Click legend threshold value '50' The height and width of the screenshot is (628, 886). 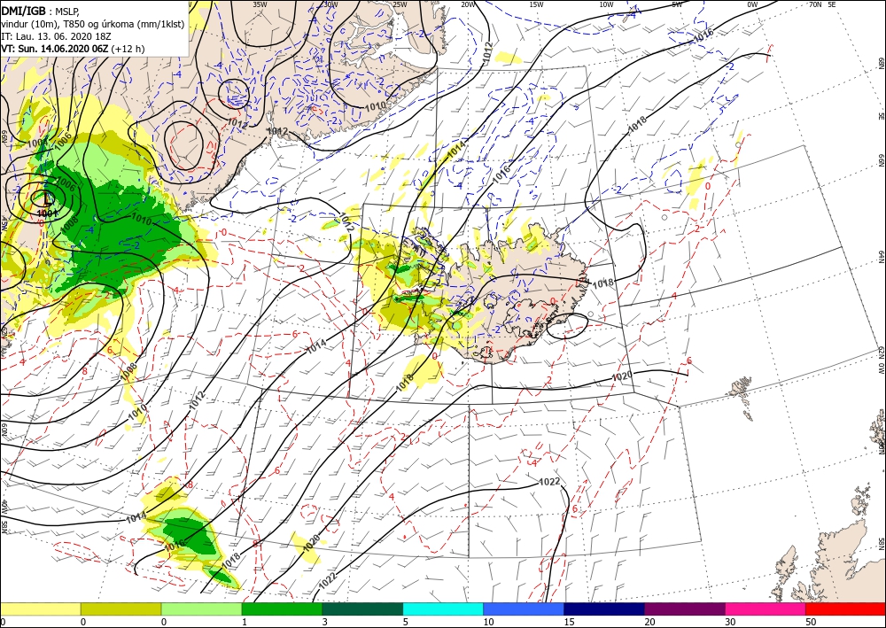[x=811, y=622]
